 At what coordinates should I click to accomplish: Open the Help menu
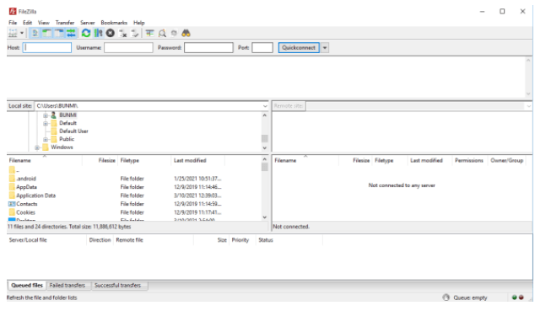[139, 23]
